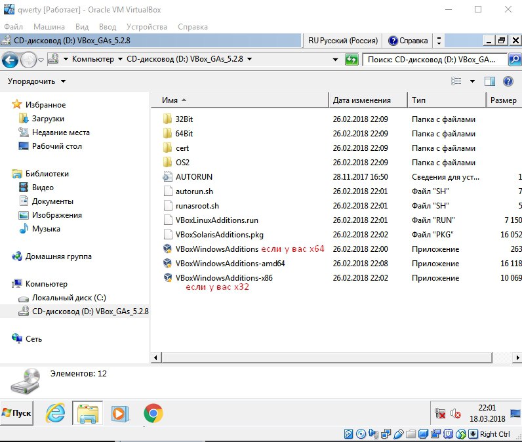
Task: Click the USB devices indicator in status bar
Action: [399, 434]
